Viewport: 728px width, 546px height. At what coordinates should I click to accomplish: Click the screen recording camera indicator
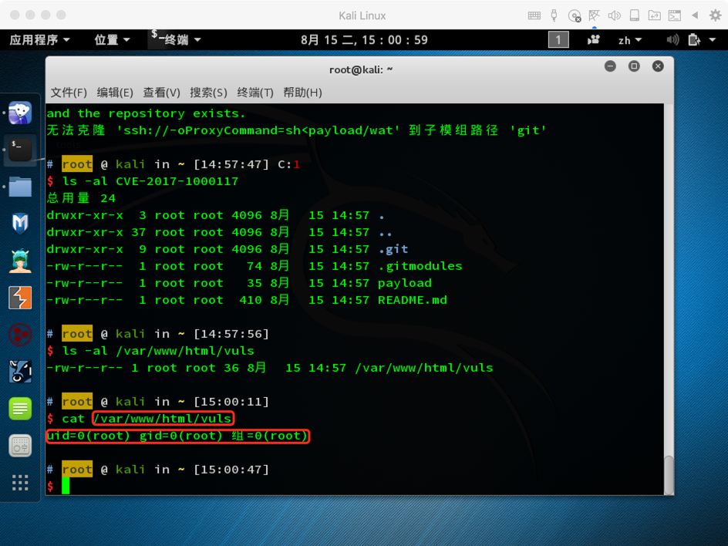[593, 40]
